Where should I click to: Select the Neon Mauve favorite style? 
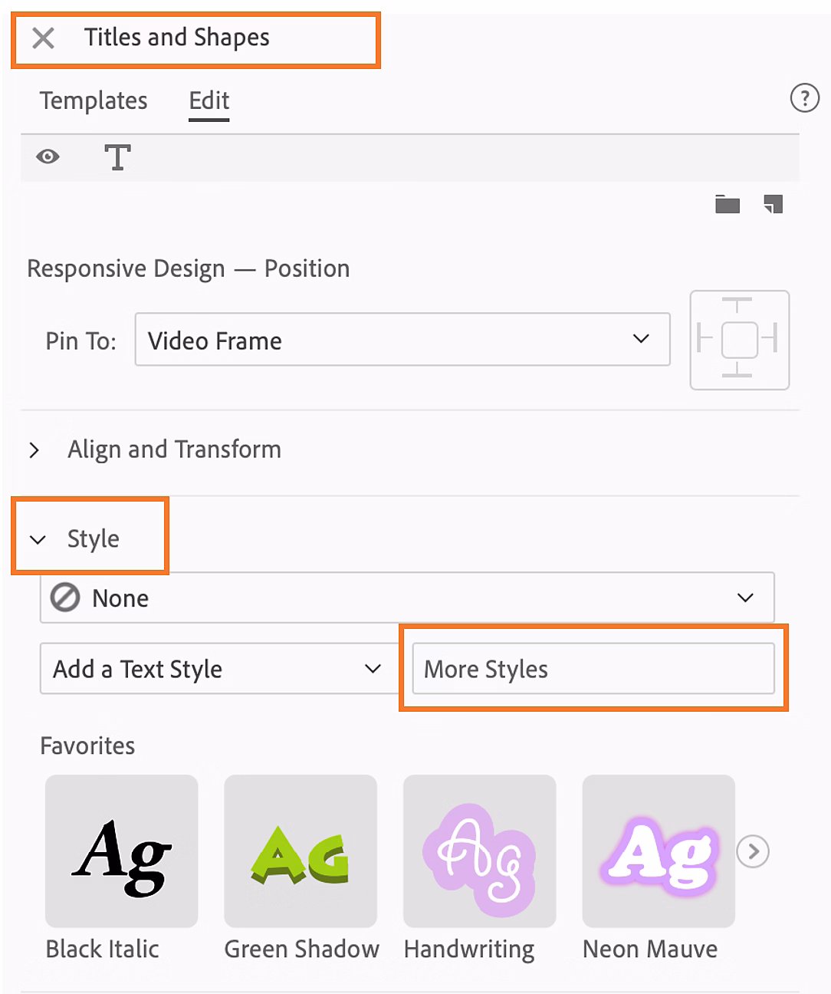(657, 851)
